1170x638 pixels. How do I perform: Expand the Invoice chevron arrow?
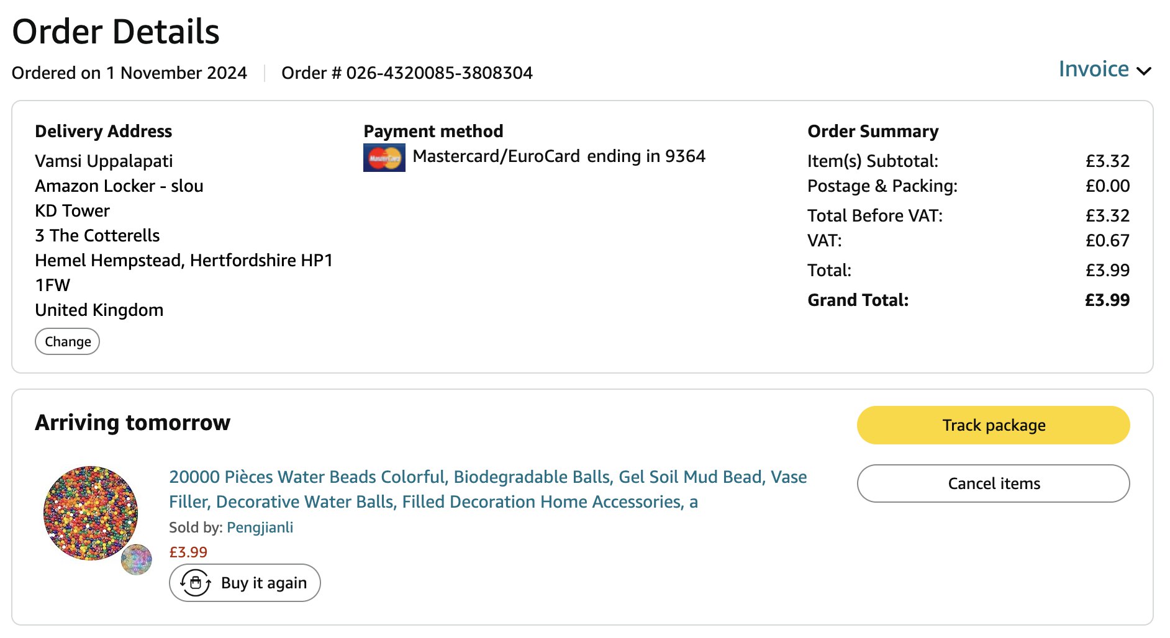tap(1144, 71)
